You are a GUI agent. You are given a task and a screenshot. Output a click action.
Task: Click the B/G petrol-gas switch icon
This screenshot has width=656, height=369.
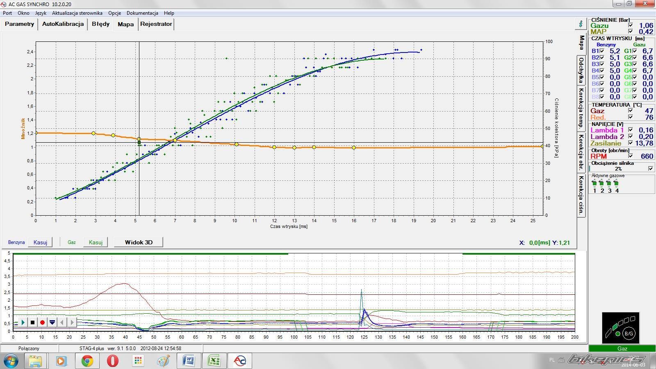(629, 334)
